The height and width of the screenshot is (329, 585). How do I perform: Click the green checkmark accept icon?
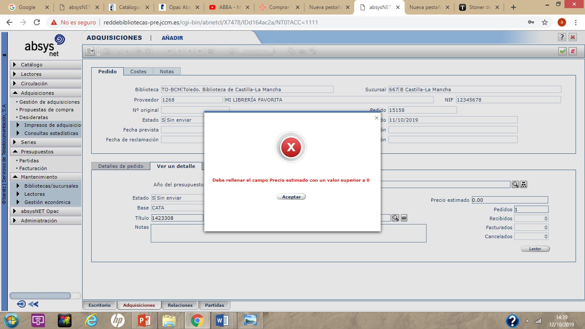(x=562, y=51)
